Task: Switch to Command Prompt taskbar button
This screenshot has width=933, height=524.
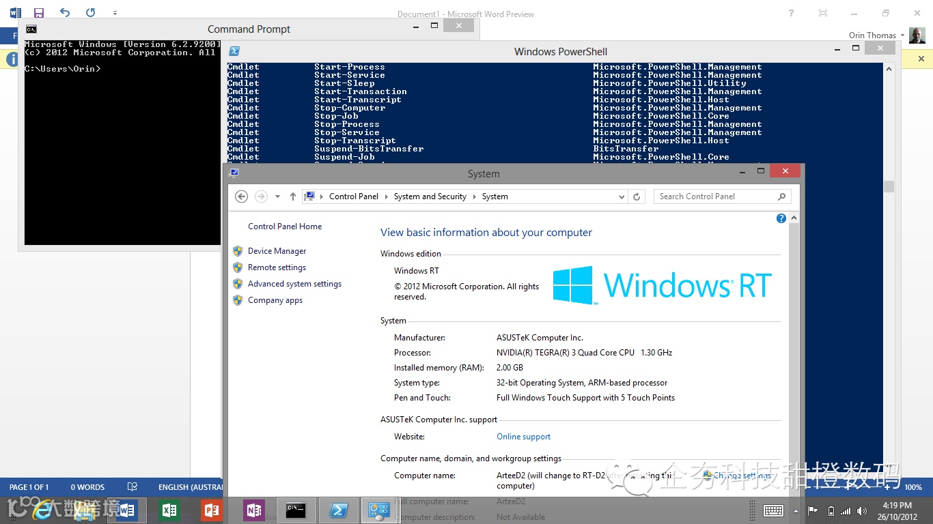Action: point(296,510)
